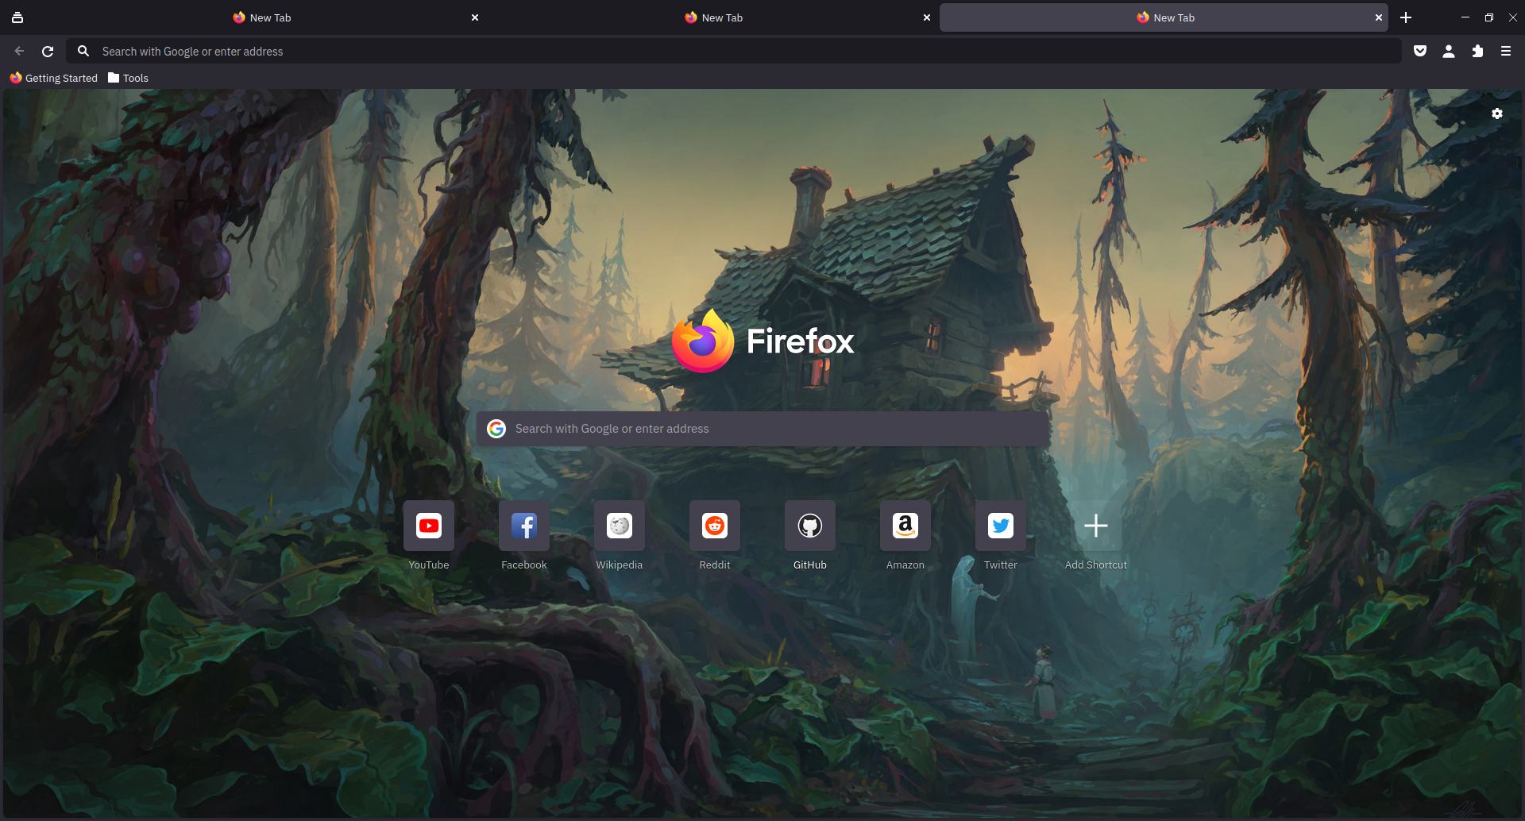Close the second New Tab
Image resolution: width=1525 pixels, height=821 pixels.
pos(927,17)
